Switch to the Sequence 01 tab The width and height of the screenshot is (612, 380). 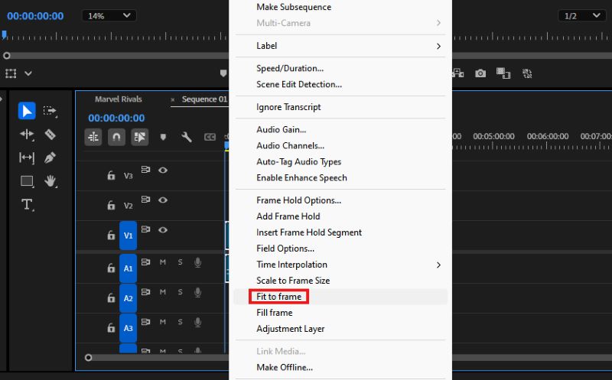tap(204, 99)
